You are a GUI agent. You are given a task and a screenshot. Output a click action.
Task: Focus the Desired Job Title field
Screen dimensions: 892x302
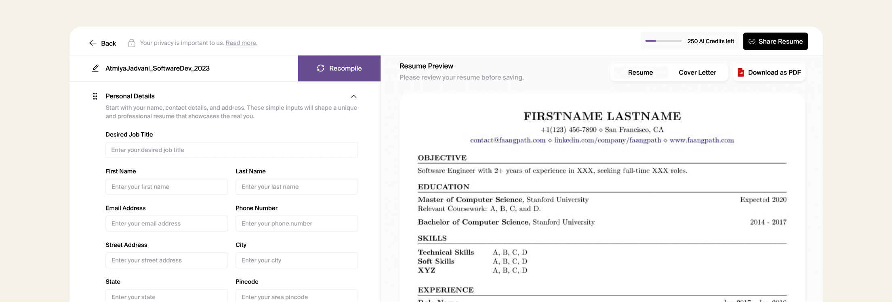click(x=231, y=150)
